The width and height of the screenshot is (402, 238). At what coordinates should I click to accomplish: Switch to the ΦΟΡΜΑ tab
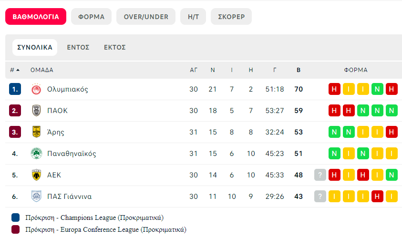pyautogui.click(x=91, y=17)
